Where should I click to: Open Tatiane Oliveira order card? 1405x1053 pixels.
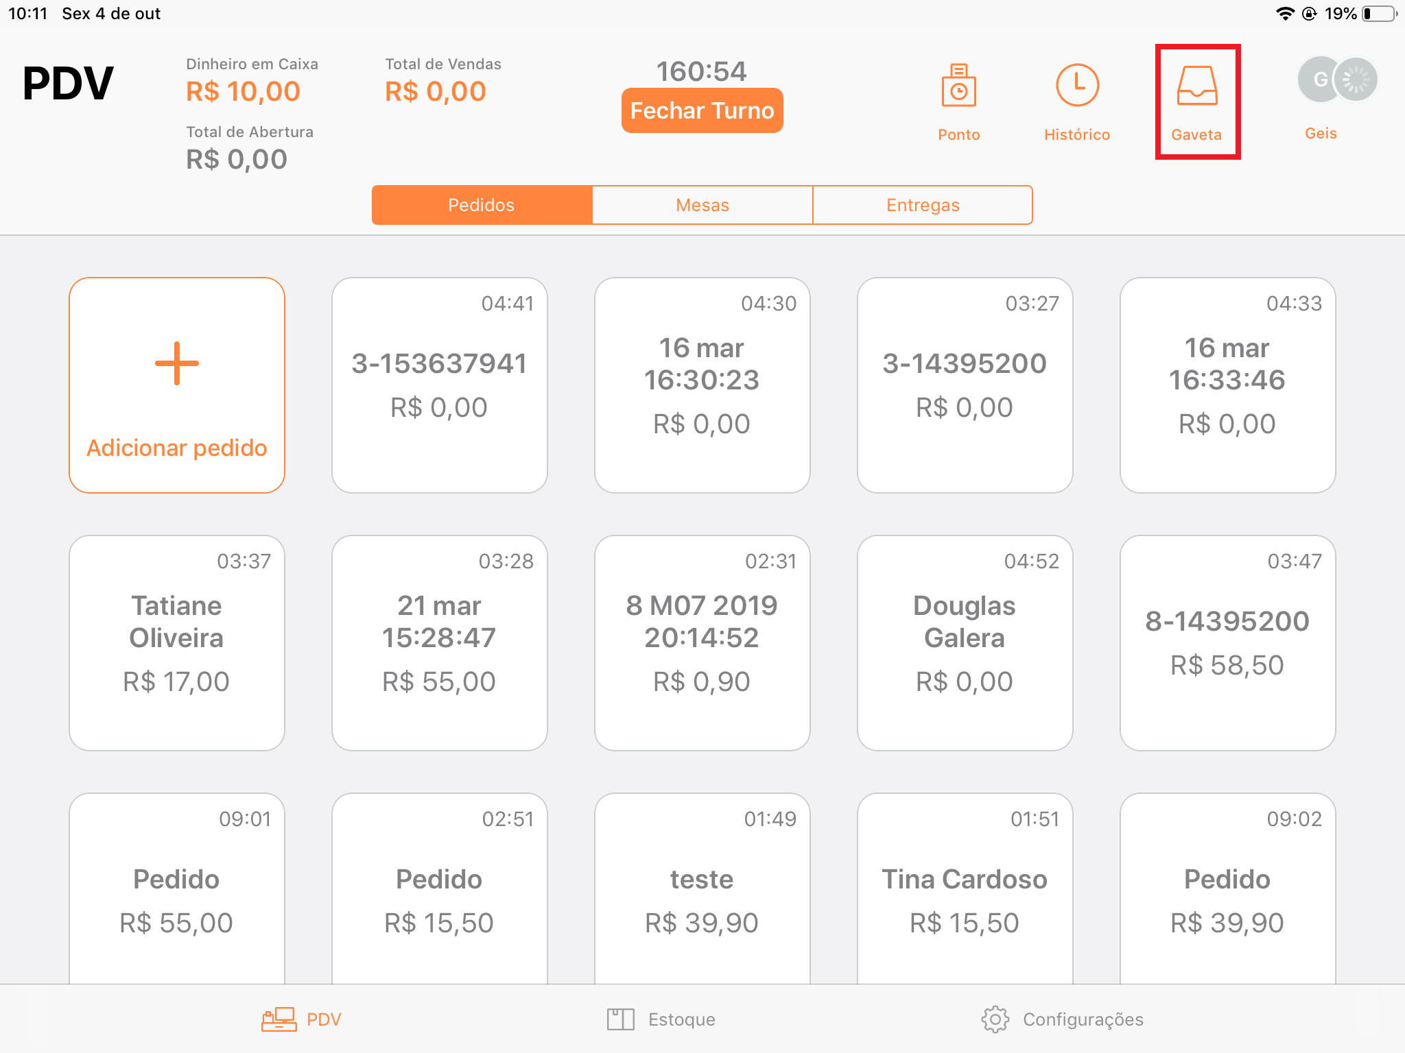point(177,643)
